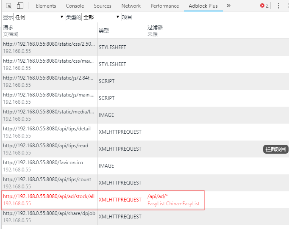Click the 拦截项目 block item button
Image resolution: width=289 pixels, height=229 pixels.
276,149
